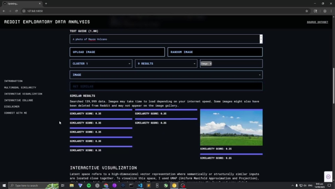Image resolution: width=335 pixels, height=189 pixels.
Task: Click the RANDOM IMAGE button
Action: click(215, 52)
